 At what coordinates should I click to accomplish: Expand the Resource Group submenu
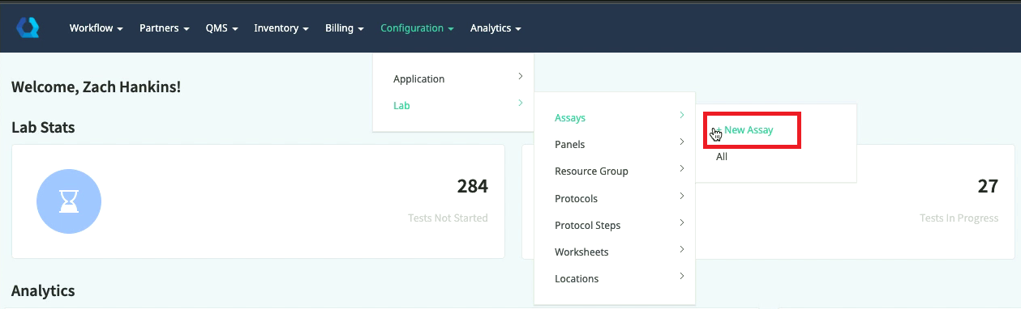click(x=615, y=171)
